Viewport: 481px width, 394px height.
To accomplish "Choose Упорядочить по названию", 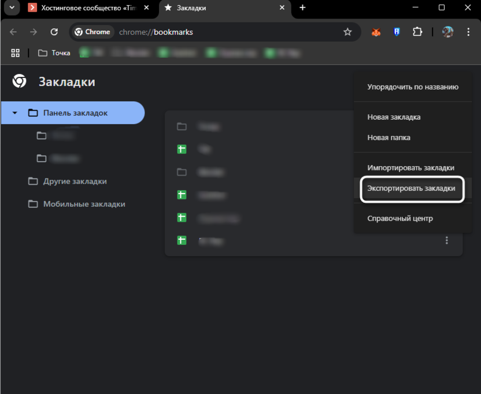I will pos(413,87).
